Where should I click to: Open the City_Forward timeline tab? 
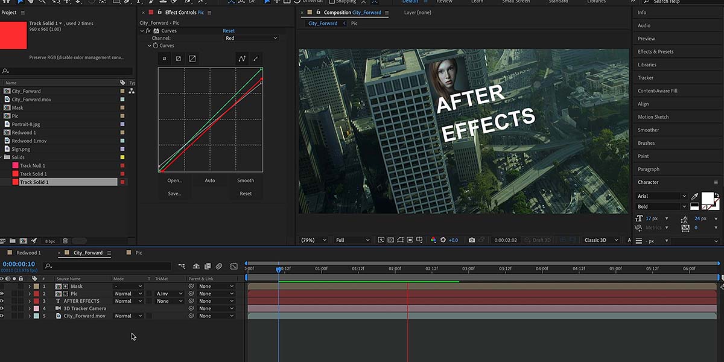click(x=88, y=253)
